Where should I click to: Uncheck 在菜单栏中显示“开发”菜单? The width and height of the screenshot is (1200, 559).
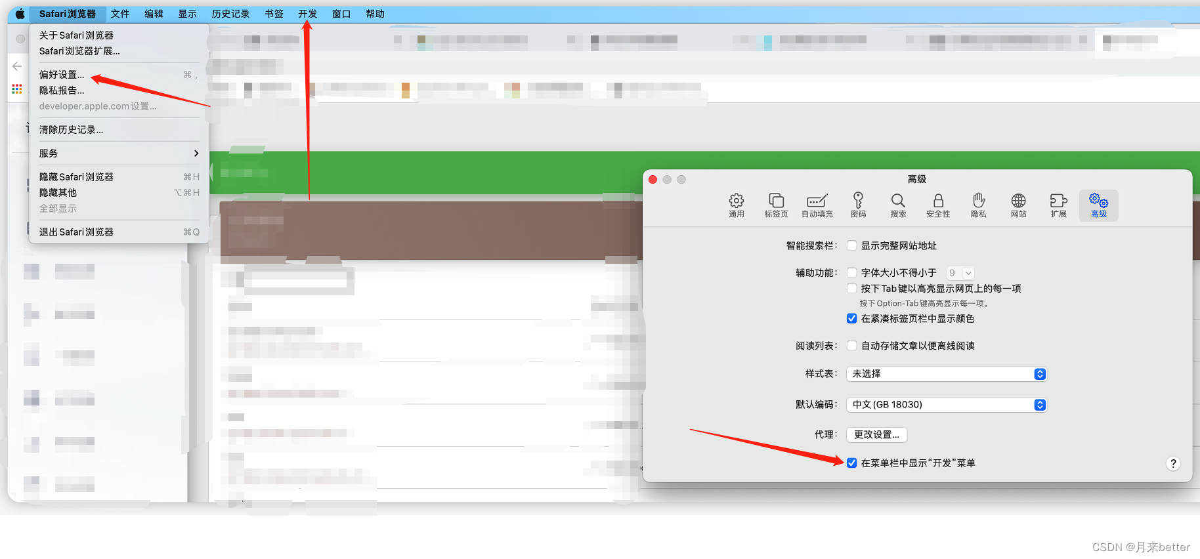[x=851, y=463]
